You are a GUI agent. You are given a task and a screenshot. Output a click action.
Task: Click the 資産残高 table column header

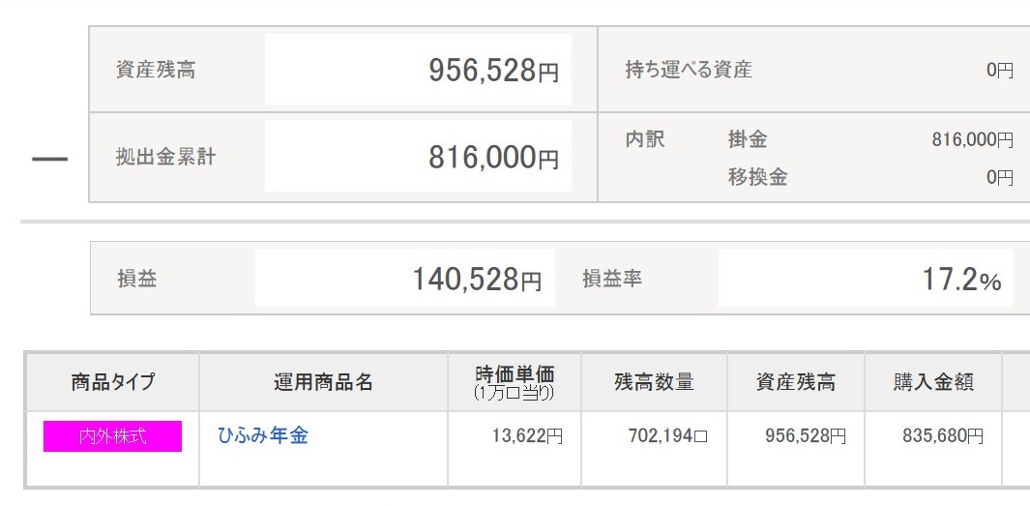[x=795, y=382]
